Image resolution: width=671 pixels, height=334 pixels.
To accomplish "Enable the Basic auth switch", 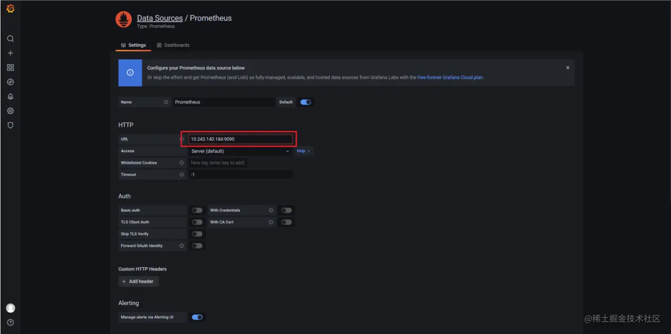I will click(x=197, y=210).
